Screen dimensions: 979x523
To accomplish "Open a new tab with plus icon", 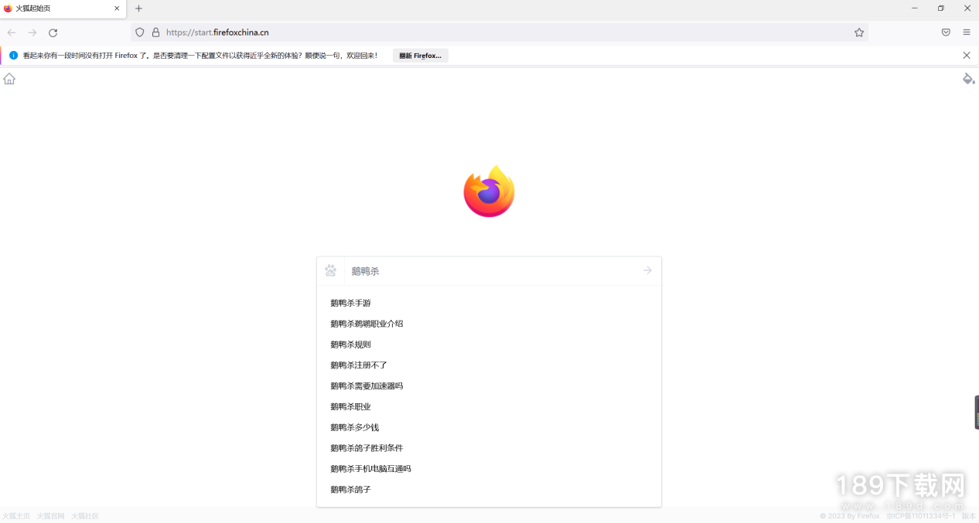I will click(139, 8).
